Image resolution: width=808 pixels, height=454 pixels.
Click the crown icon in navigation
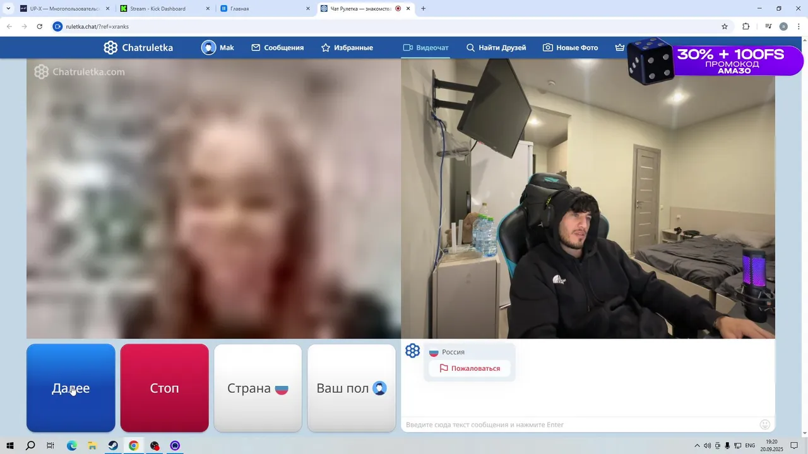[620, 47]
